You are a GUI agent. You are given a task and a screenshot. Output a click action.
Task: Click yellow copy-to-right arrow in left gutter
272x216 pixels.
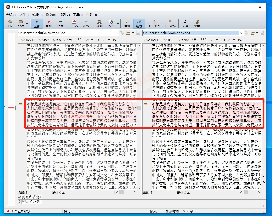(x=21, y=104)
